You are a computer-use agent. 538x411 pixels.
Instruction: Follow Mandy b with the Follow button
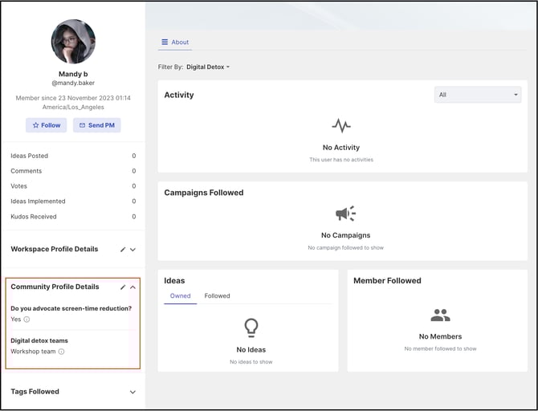click(46, 125)
